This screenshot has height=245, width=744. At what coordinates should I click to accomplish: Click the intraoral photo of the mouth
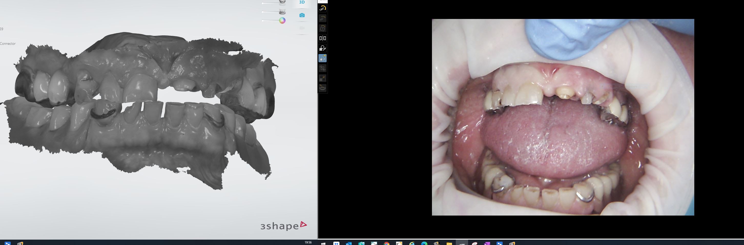[x=563, y=117]
